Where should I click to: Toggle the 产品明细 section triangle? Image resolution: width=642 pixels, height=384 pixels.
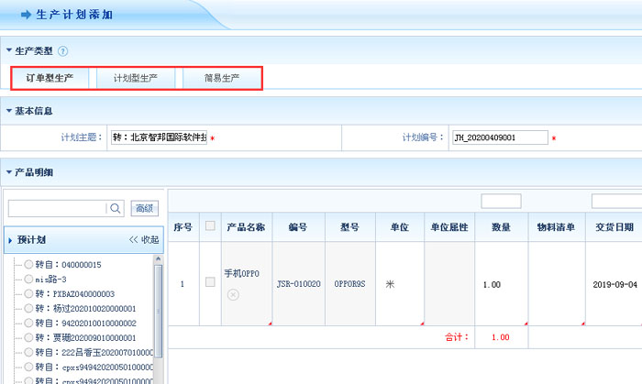(x=9, y=171)
